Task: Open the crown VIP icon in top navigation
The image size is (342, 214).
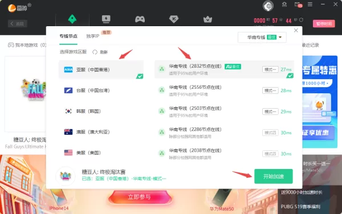Action: [x=207, y=19]
